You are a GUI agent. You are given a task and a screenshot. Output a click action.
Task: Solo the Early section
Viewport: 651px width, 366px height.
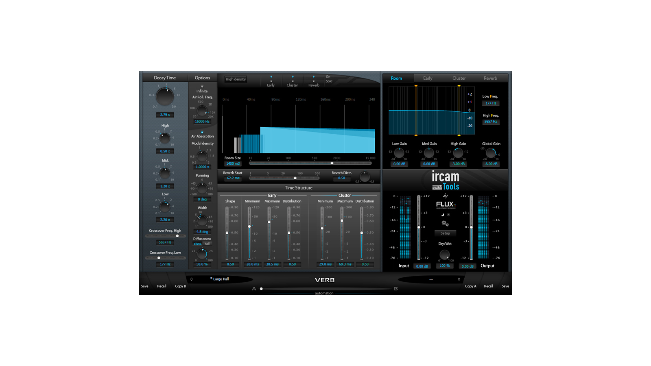tap(271, 81)
